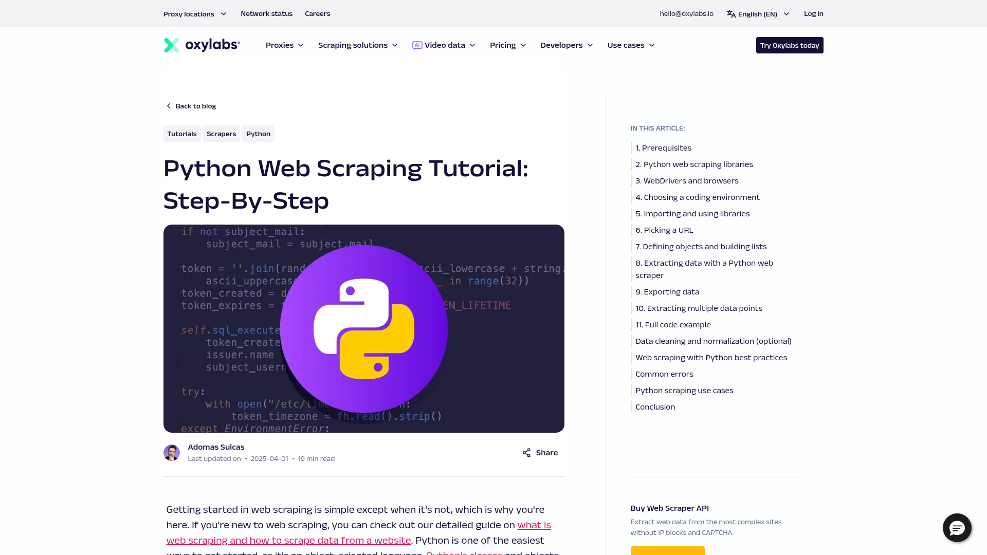Open the Video data menu

click(444, 45)
